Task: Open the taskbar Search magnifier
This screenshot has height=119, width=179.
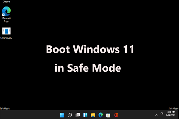Action: pos(70,115)
